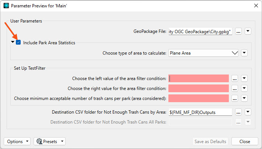Open arrow menu beside area type dropdown
The width and height of the screenshot is (262, 149).
[244, 53]
